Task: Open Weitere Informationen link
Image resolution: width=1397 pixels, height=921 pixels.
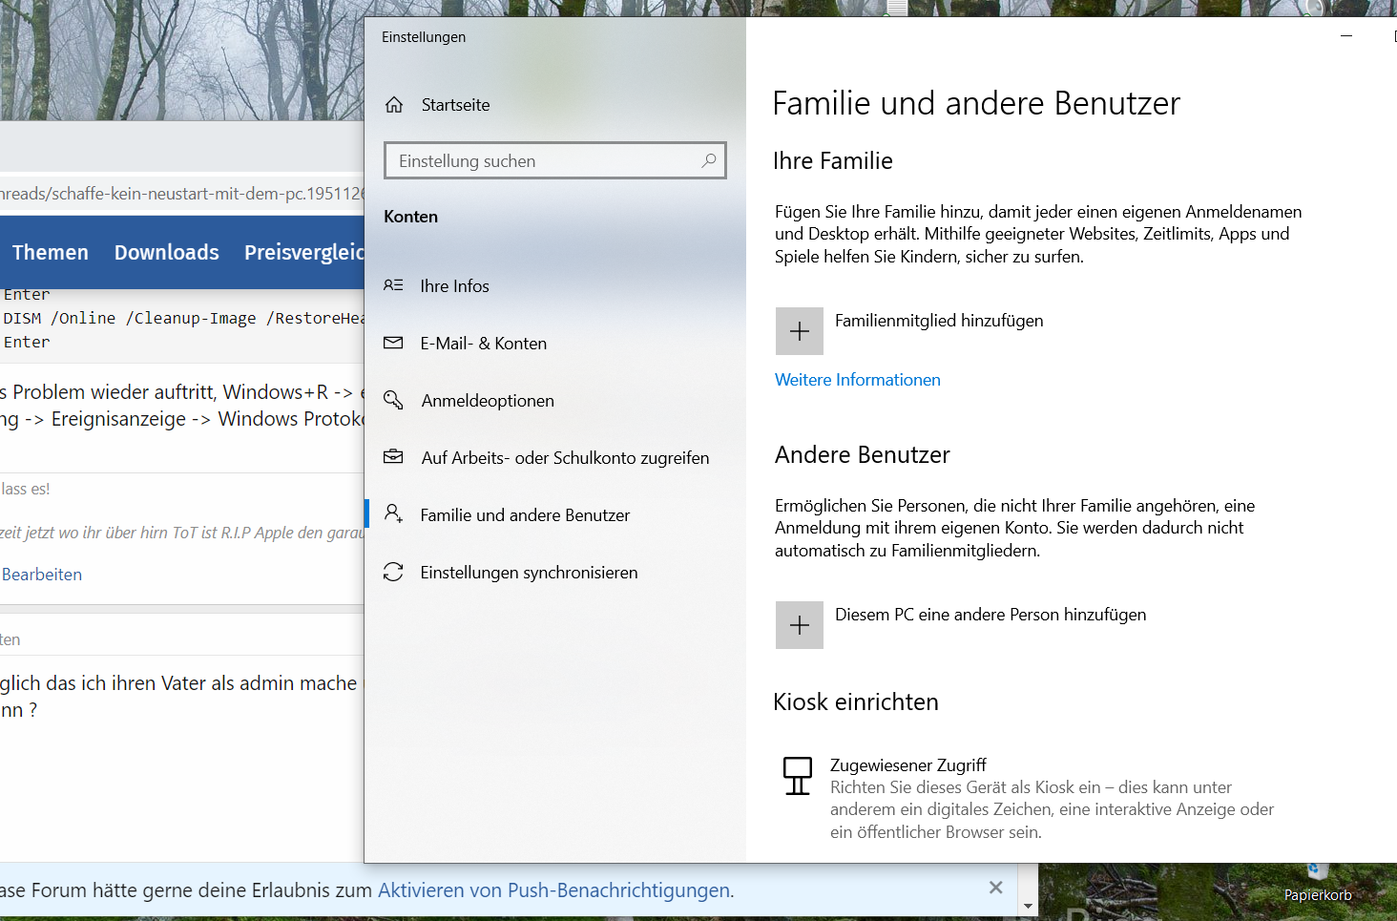Action: coord(858,380)
